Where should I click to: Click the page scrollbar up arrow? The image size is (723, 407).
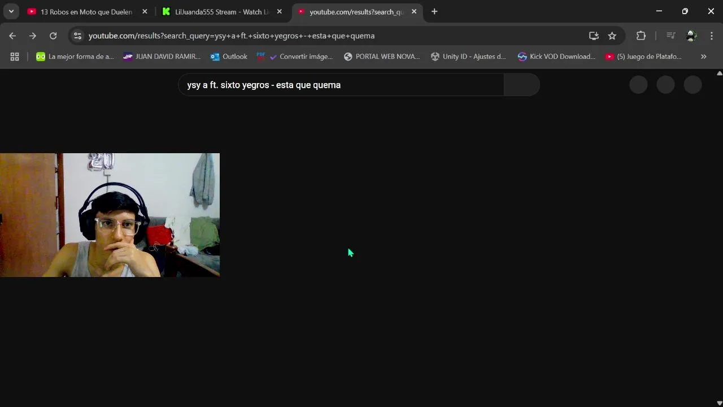tap(719, 73)
